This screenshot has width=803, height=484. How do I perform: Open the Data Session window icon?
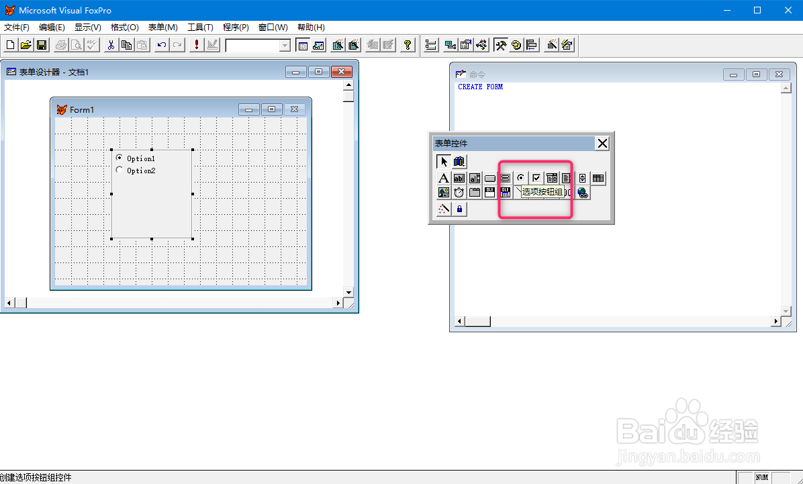tap(318, 45)
